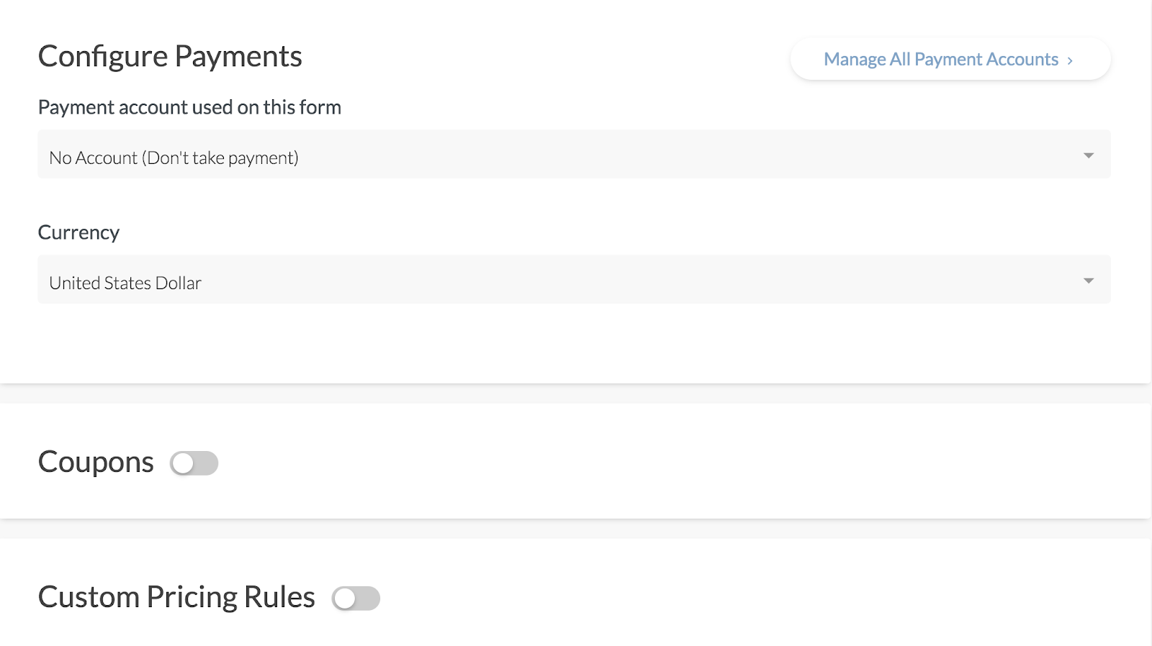Click the Coupons section title
This screenshot has width=1152, height=646.
click(96, 462)
